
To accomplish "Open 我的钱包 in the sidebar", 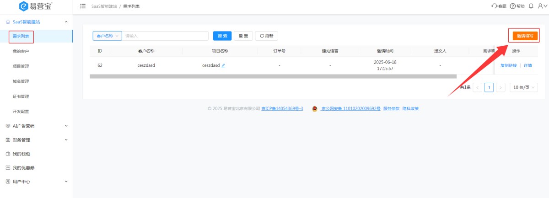I will (x=21, y=154).
